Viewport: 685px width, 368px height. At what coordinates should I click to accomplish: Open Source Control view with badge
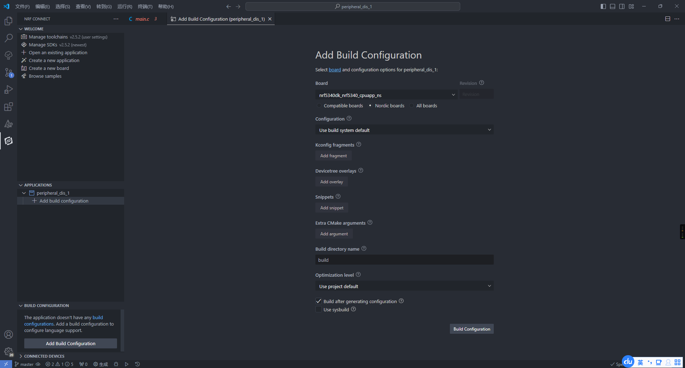(x=9, y=72)
